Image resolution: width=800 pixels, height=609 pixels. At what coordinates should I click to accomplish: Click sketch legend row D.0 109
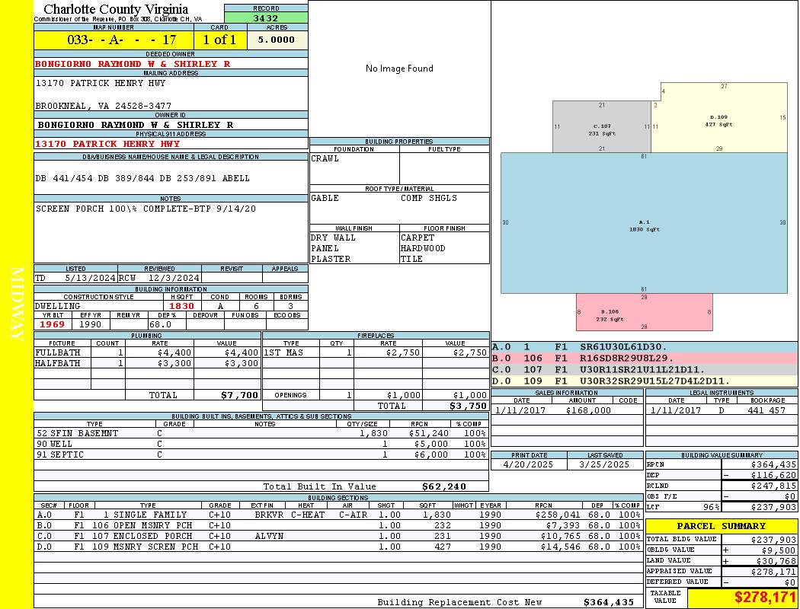(x=645, y=381)
